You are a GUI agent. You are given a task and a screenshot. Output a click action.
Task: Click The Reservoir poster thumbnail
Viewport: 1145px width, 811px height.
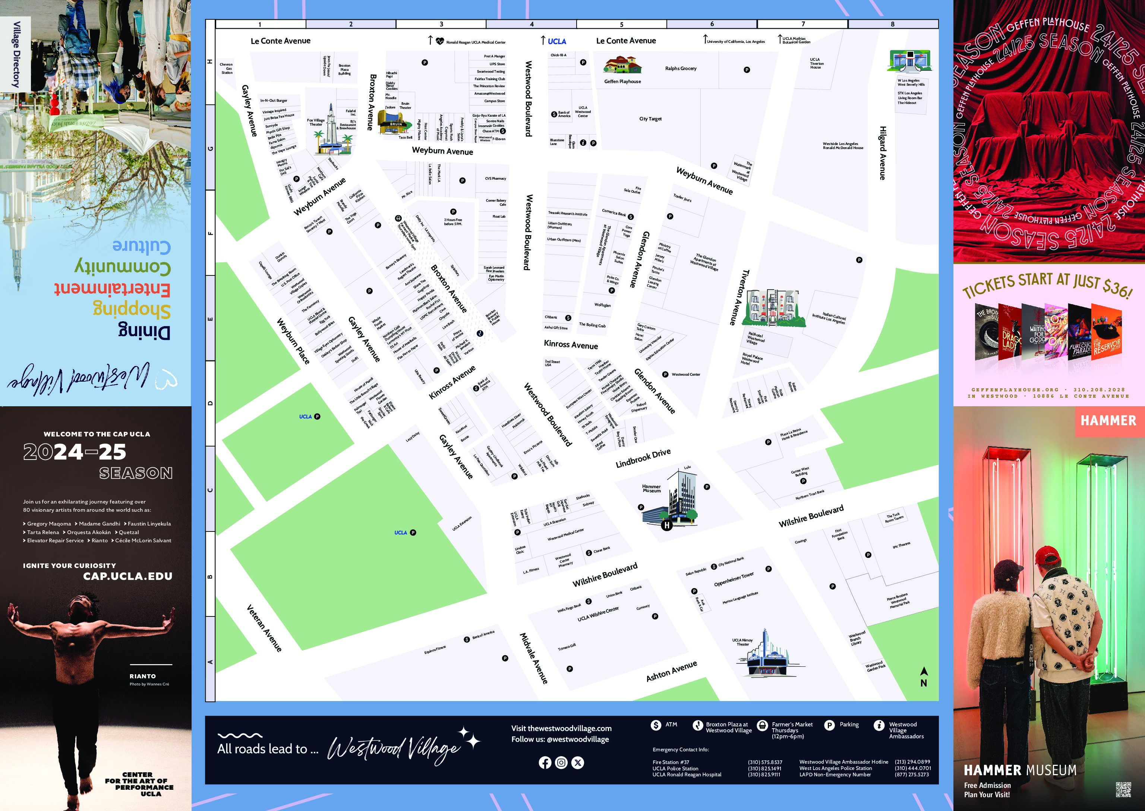1107,332
